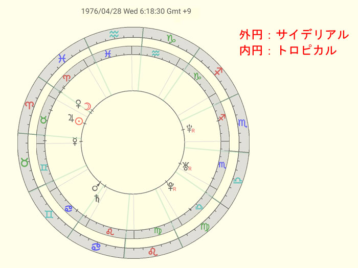358x268 pixels.
Task: Click the Libra glyph on the inner ring
Action: 199,207
